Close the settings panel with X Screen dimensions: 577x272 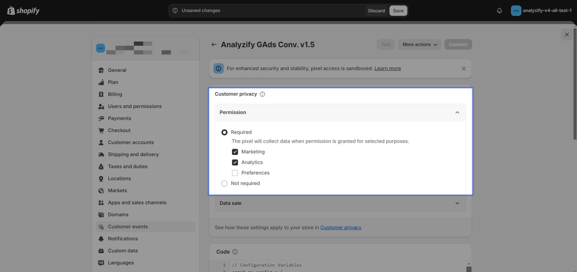point(567,35)
